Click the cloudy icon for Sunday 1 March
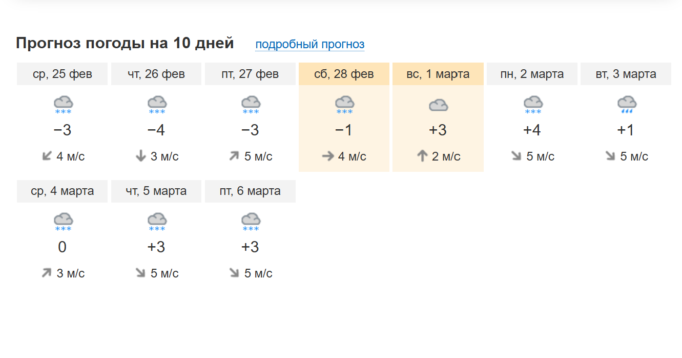This screenshot has width=682, height=358. [438, 106]
